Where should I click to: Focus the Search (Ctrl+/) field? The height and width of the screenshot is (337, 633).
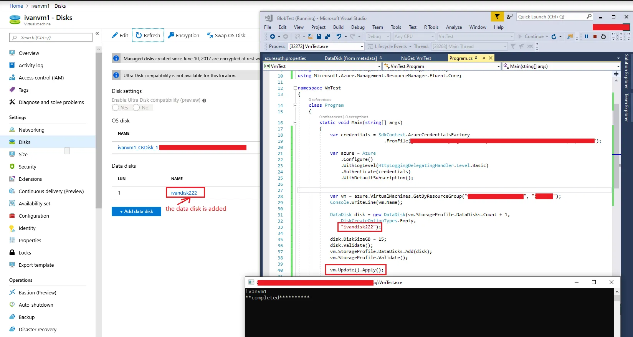pos(51,37)
